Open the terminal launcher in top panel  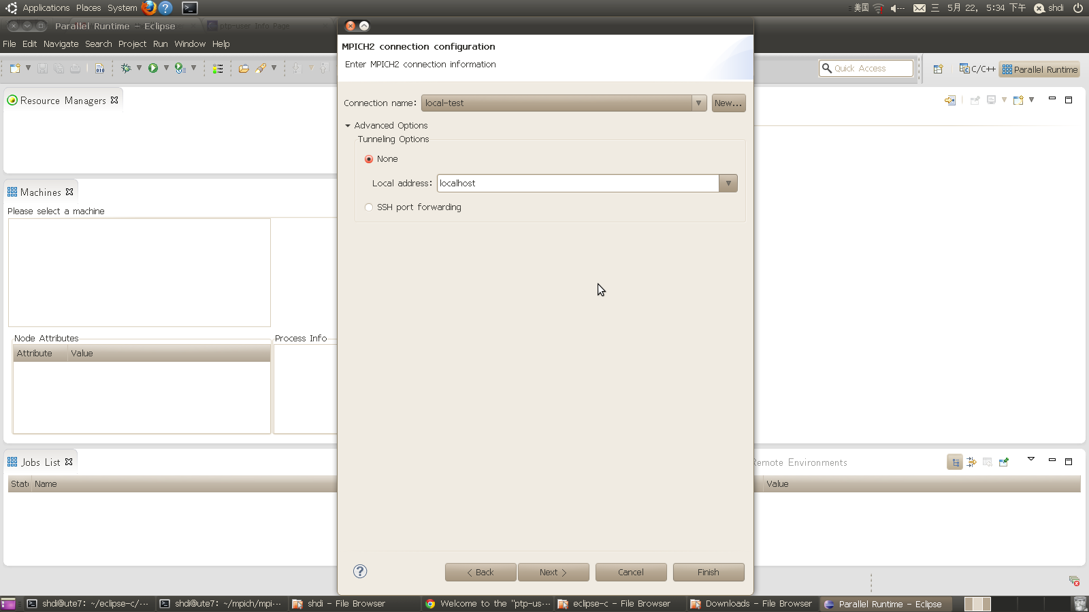click(190, 8)
